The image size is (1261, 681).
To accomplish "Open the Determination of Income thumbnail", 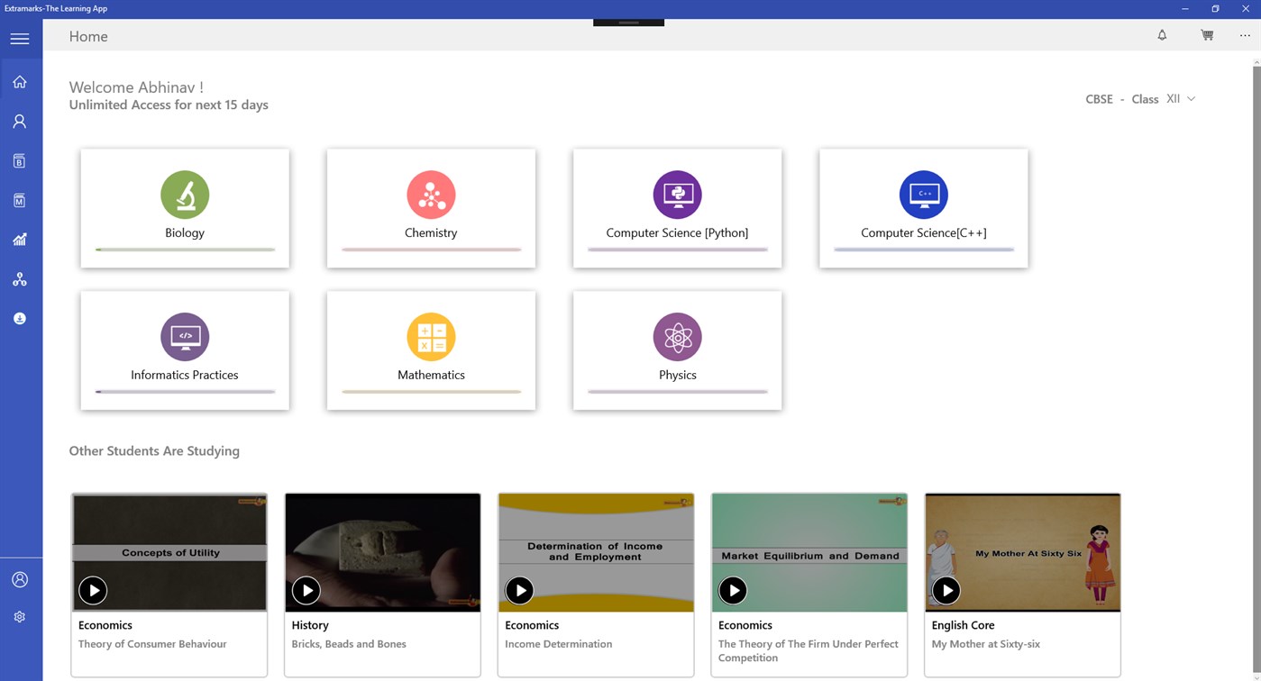I will (596, 552).
